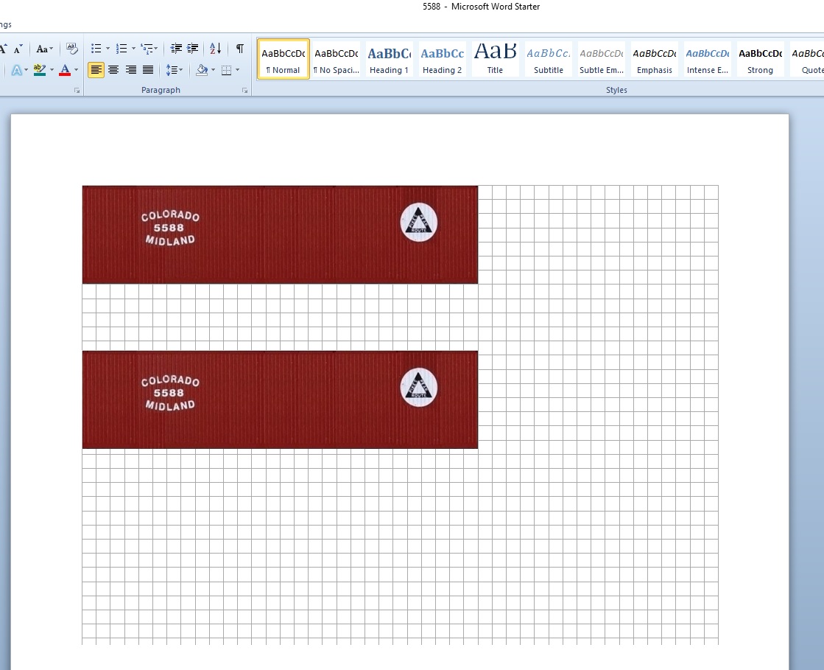824x670 pixels.
Task: Apply a numbered list
Action: [x=122, y=49]
